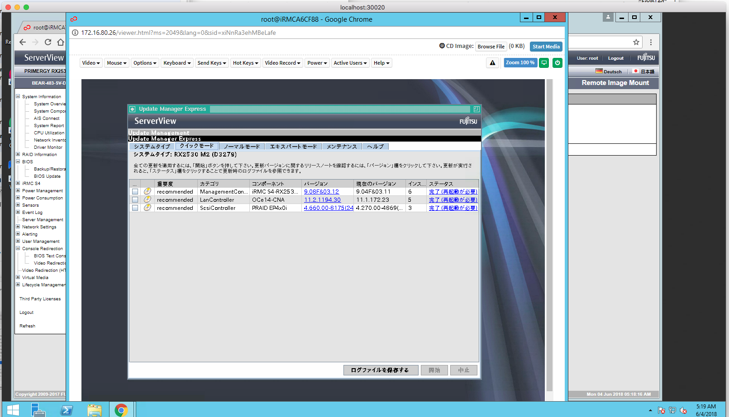Click the site info icon in address bar
729x417 pixels.
coord(75,33)
